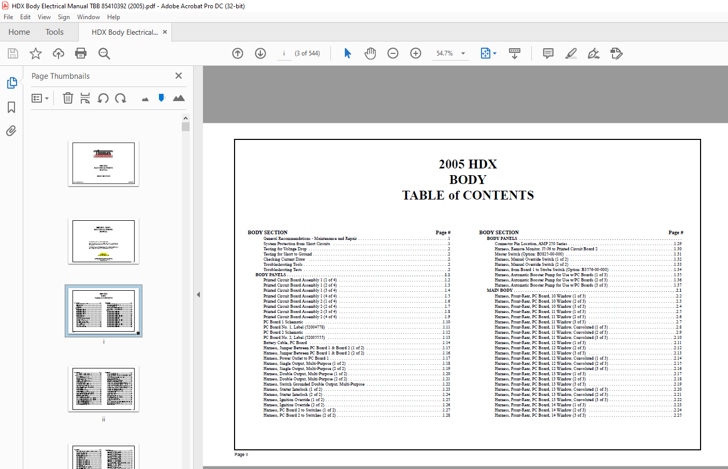Open the Sign document tool
This screenshot has width=728, height=469.
pyautogui.click(x=594, y=53)
